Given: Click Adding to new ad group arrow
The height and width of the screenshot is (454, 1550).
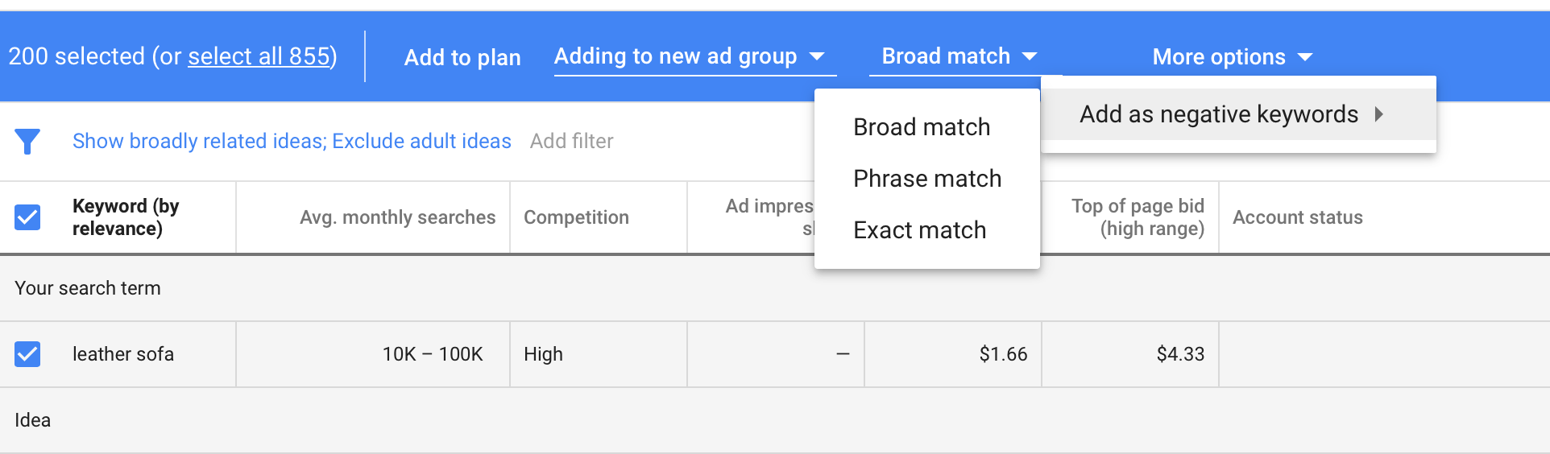Looking at the screenshot, I should tap(817, 56).
